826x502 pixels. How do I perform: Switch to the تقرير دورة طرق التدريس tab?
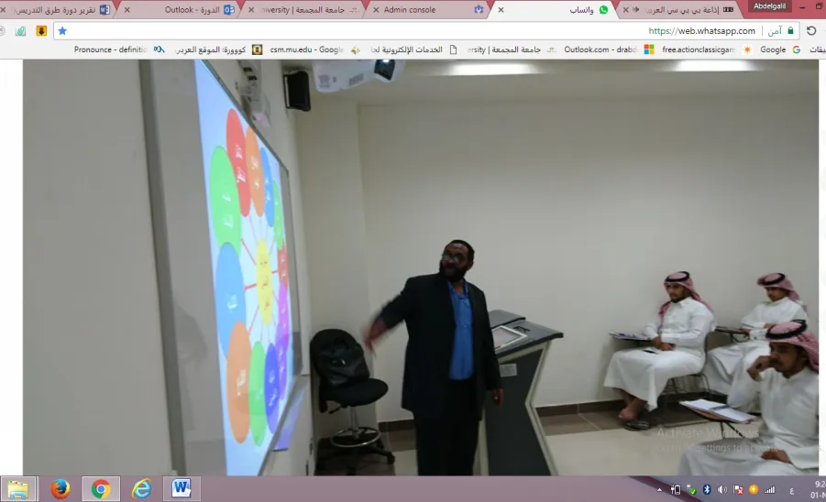coord(58,10)
